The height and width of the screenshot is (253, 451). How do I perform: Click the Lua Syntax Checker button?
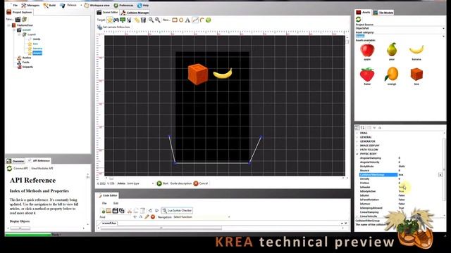177,211
